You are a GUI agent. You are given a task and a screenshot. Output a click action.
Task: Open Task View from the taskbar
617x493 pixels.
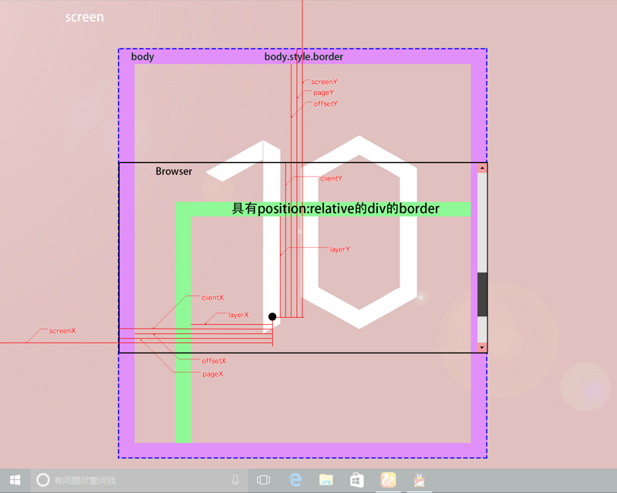coord(263,480)
